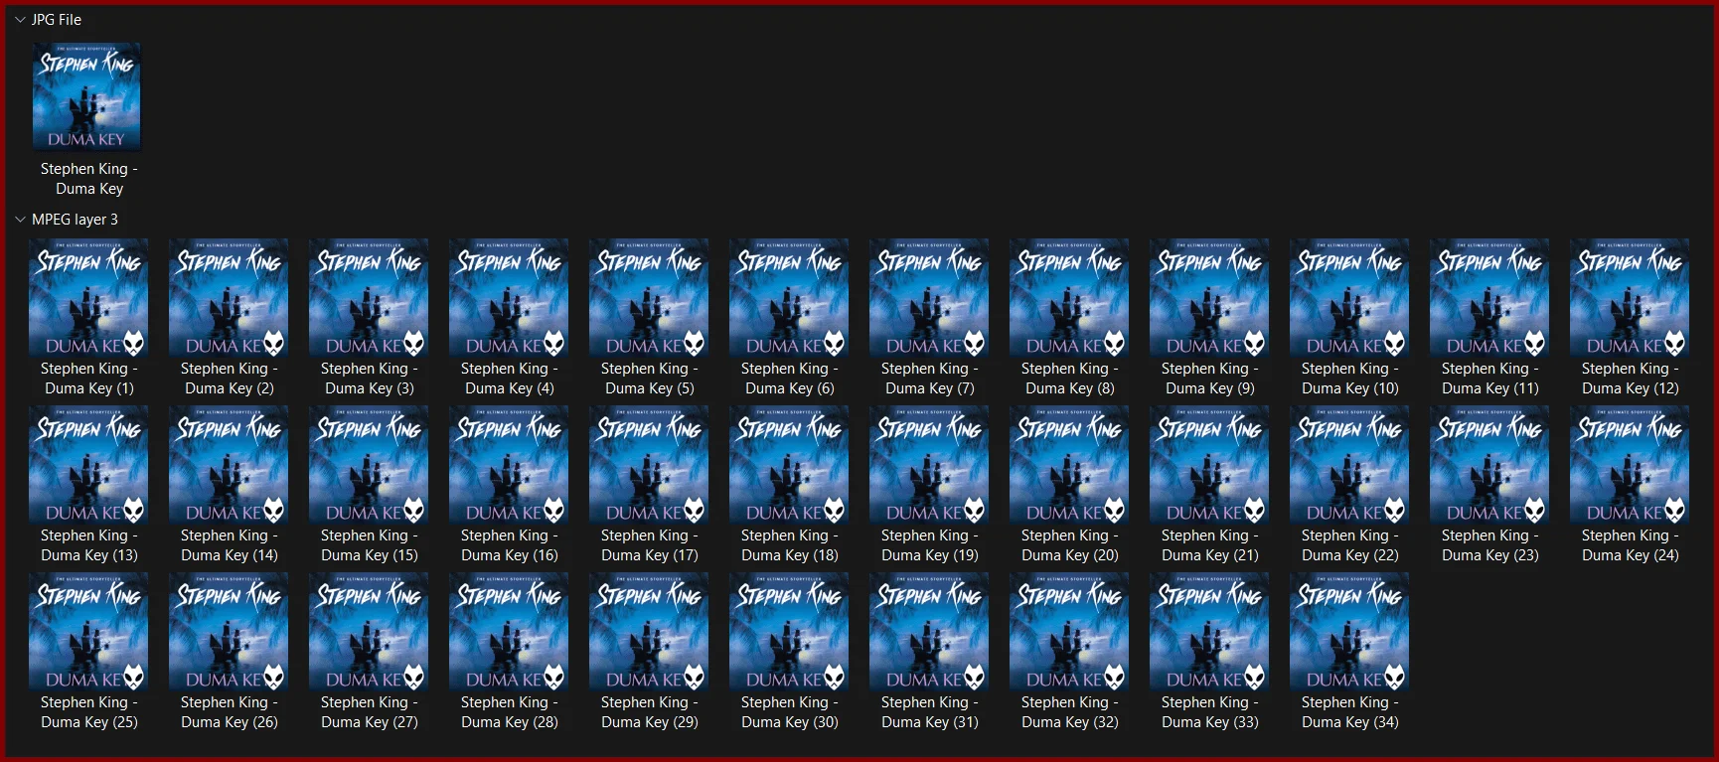This screenshot has width=1719, height=762.
Task: Select the Duma Key (12) MP3 file icon
Action: [1630, 298]
